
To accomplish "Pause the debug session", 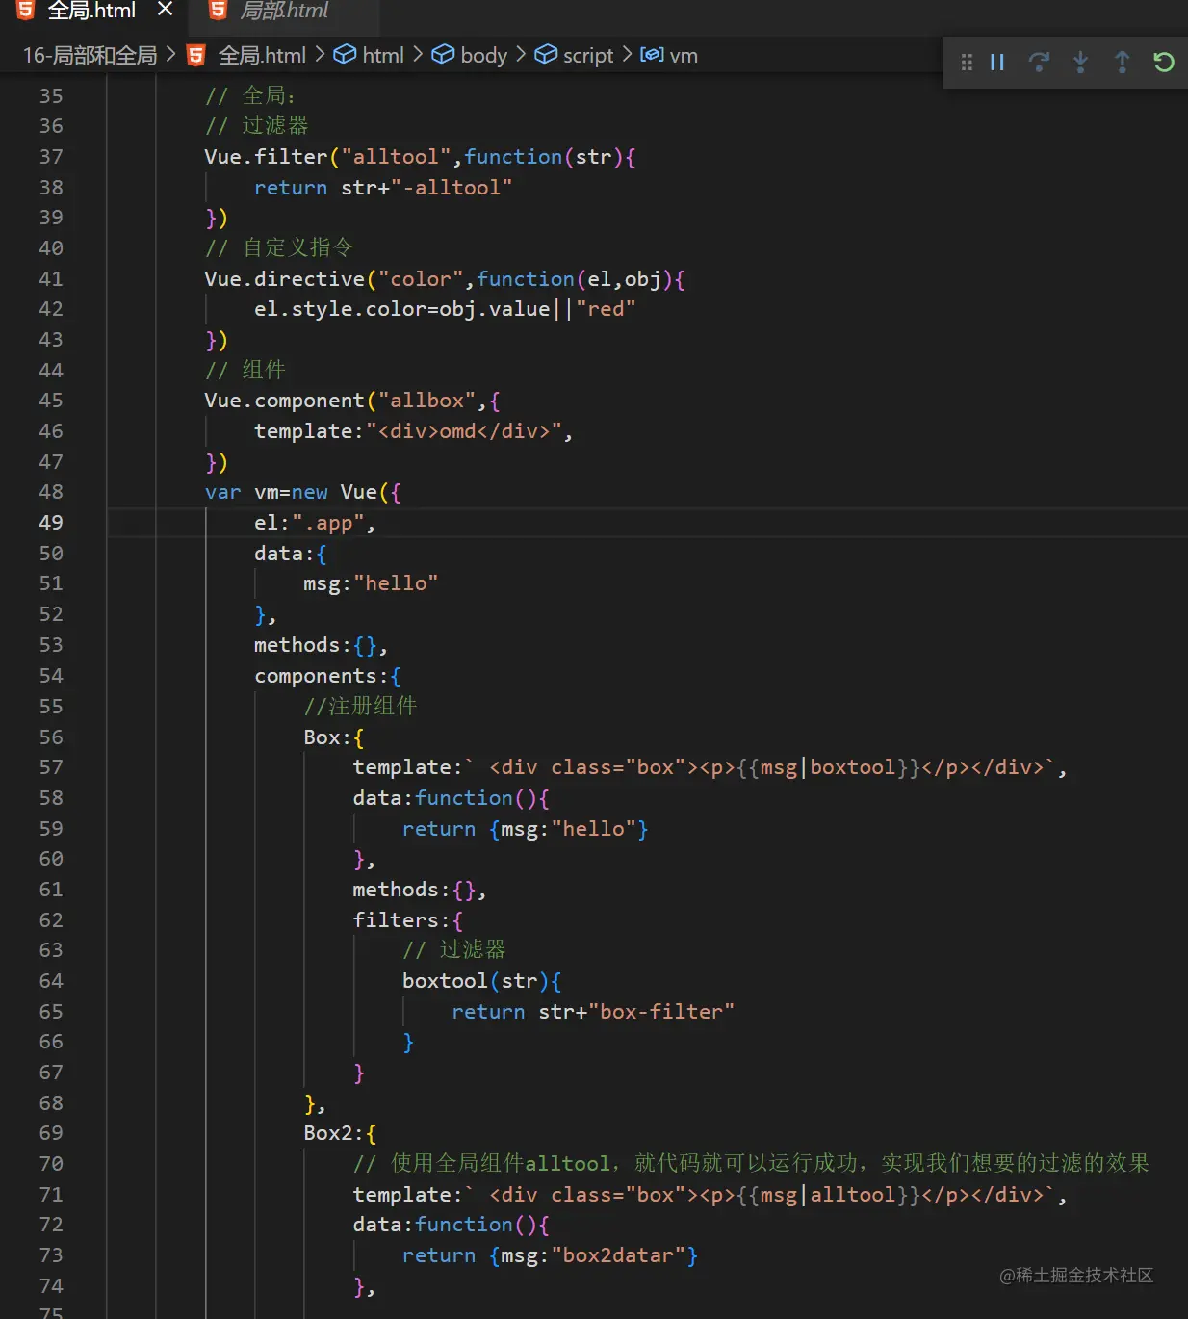I will [997, 63].
